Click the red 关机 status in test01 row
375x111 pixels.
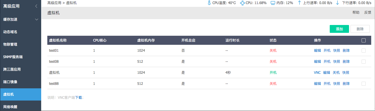pyautogui.click(x=273, y=51)
